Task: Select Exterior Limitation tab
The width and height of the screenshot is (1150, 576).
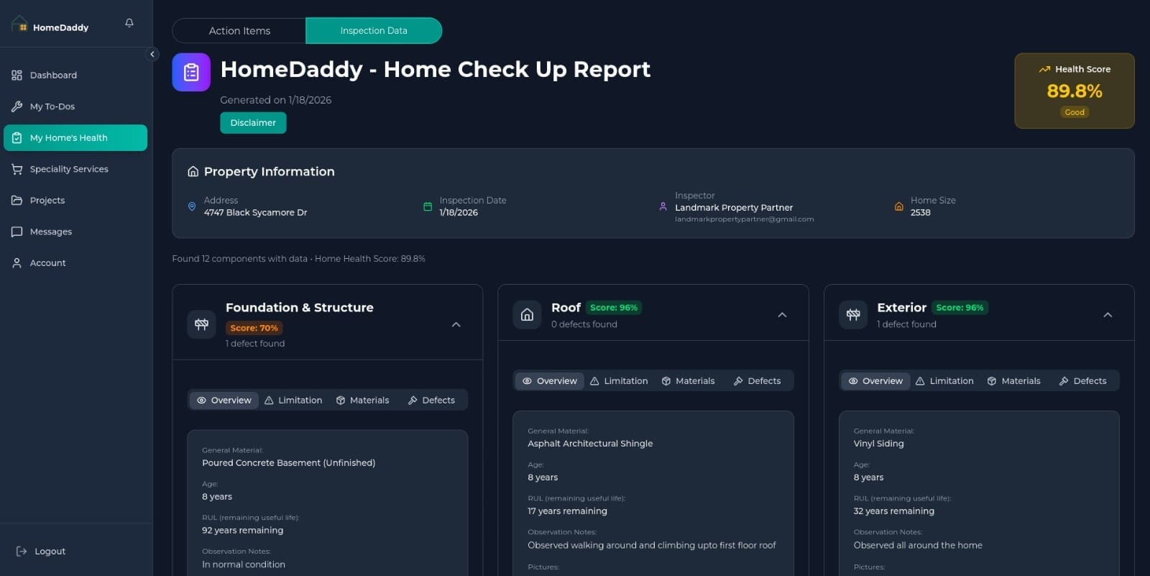Action: [x=944, y=381]
